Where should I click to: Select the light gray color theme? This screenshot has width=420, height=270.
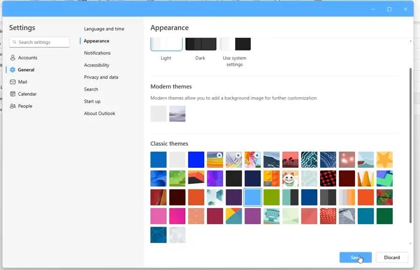[x=177, y=160]
